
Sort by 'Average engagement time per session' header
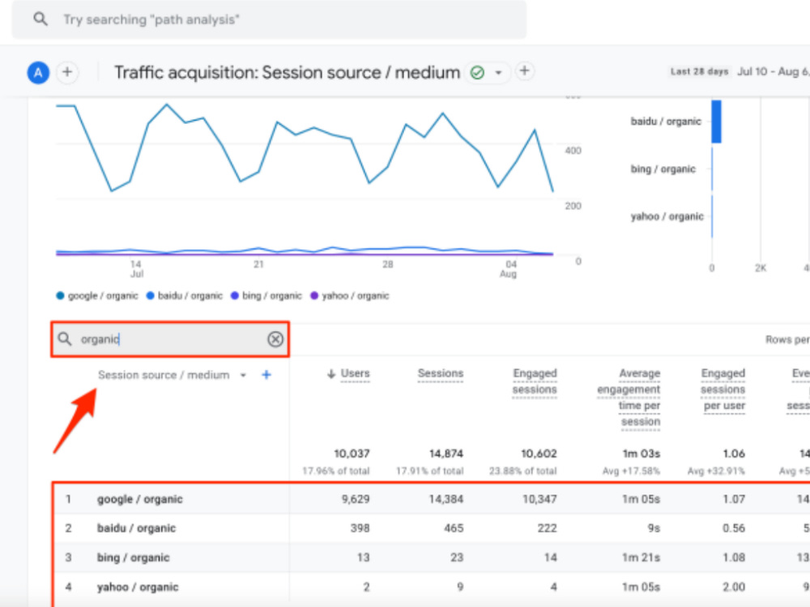coord(629,397)
